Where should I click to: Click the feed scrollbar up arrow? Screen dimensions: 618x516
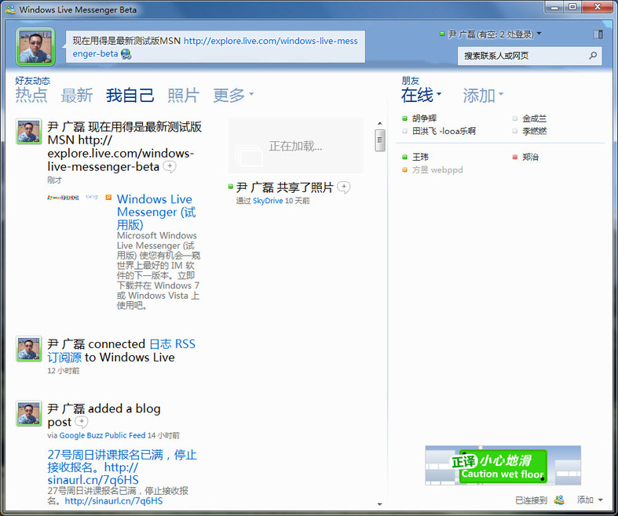tap(380, 124)
